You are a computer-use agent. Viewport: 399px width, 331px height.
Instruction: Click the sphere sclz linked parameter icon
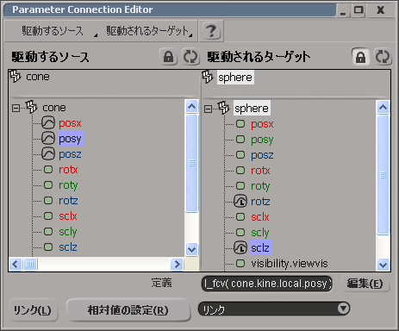(x=240, y=247)
